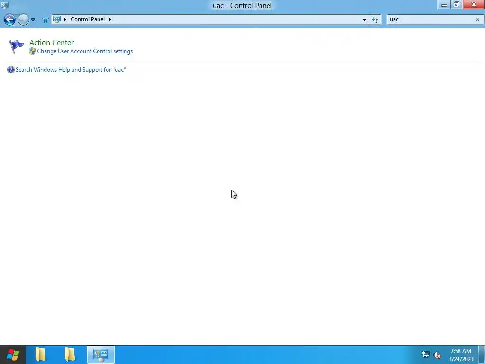Open the address bar history dropdown
The height and width of the screenshot is (364, 485).
pyautogui.click(x=364, y=19)
